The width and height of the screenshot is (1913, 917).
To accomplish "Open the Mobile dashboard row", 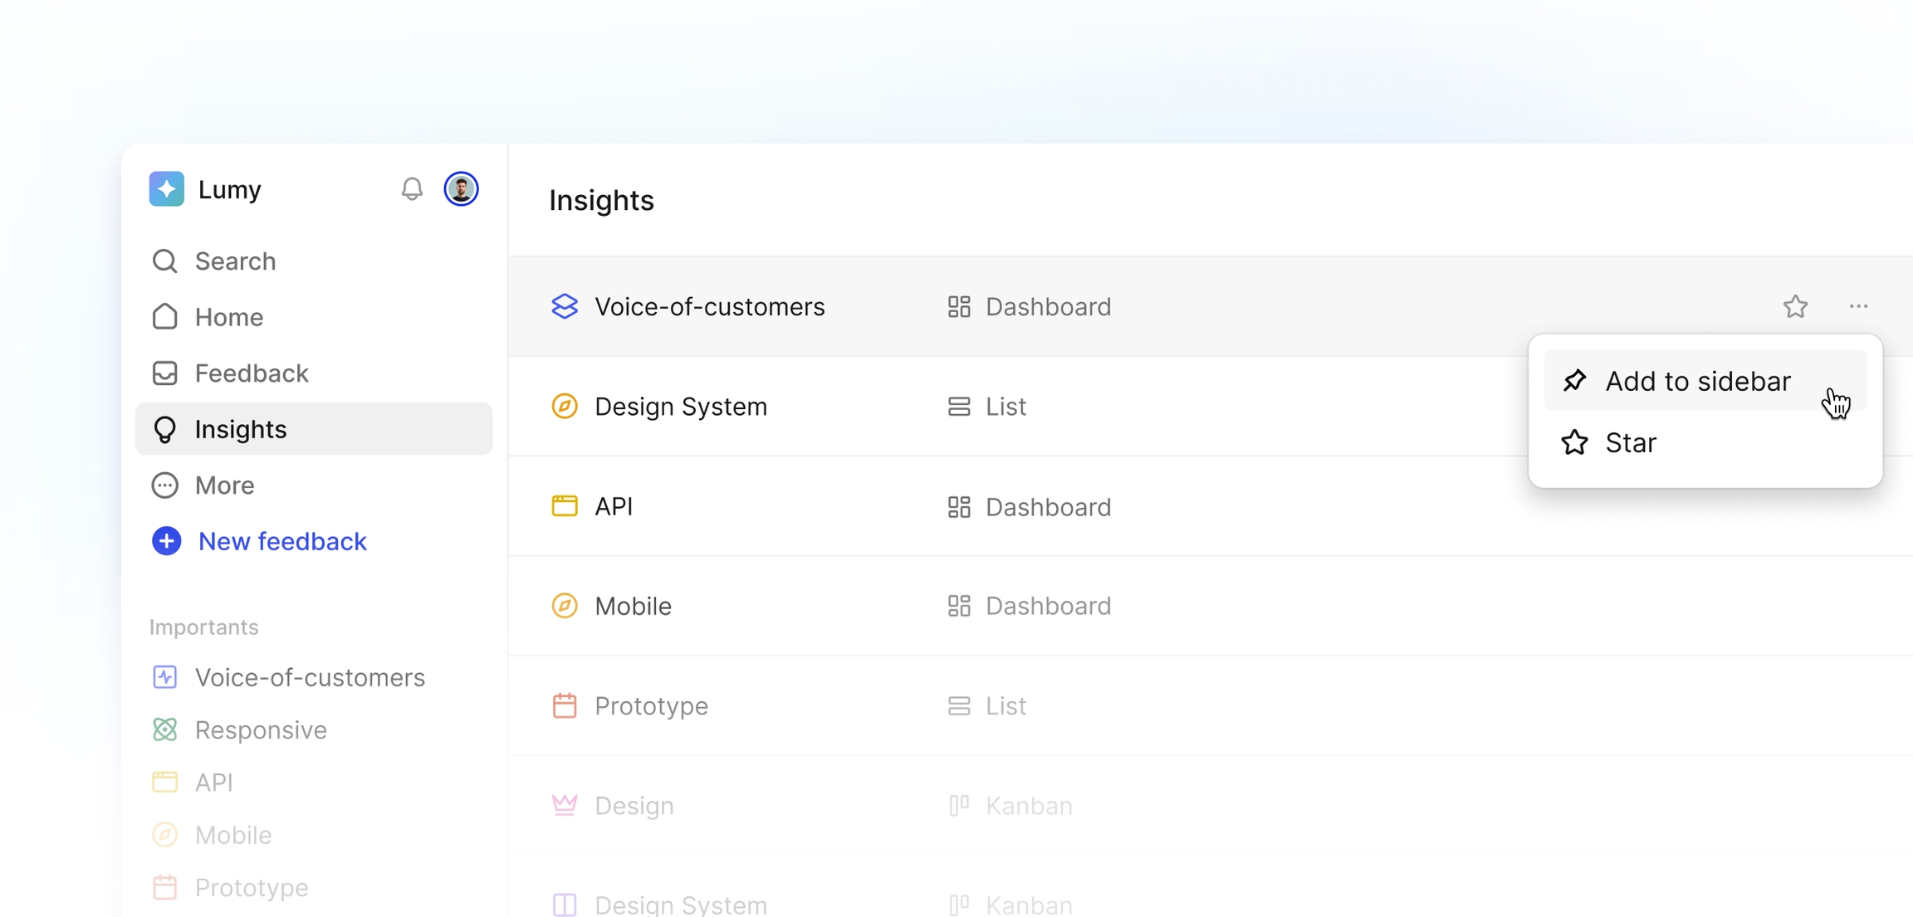I will click(633, 606).
